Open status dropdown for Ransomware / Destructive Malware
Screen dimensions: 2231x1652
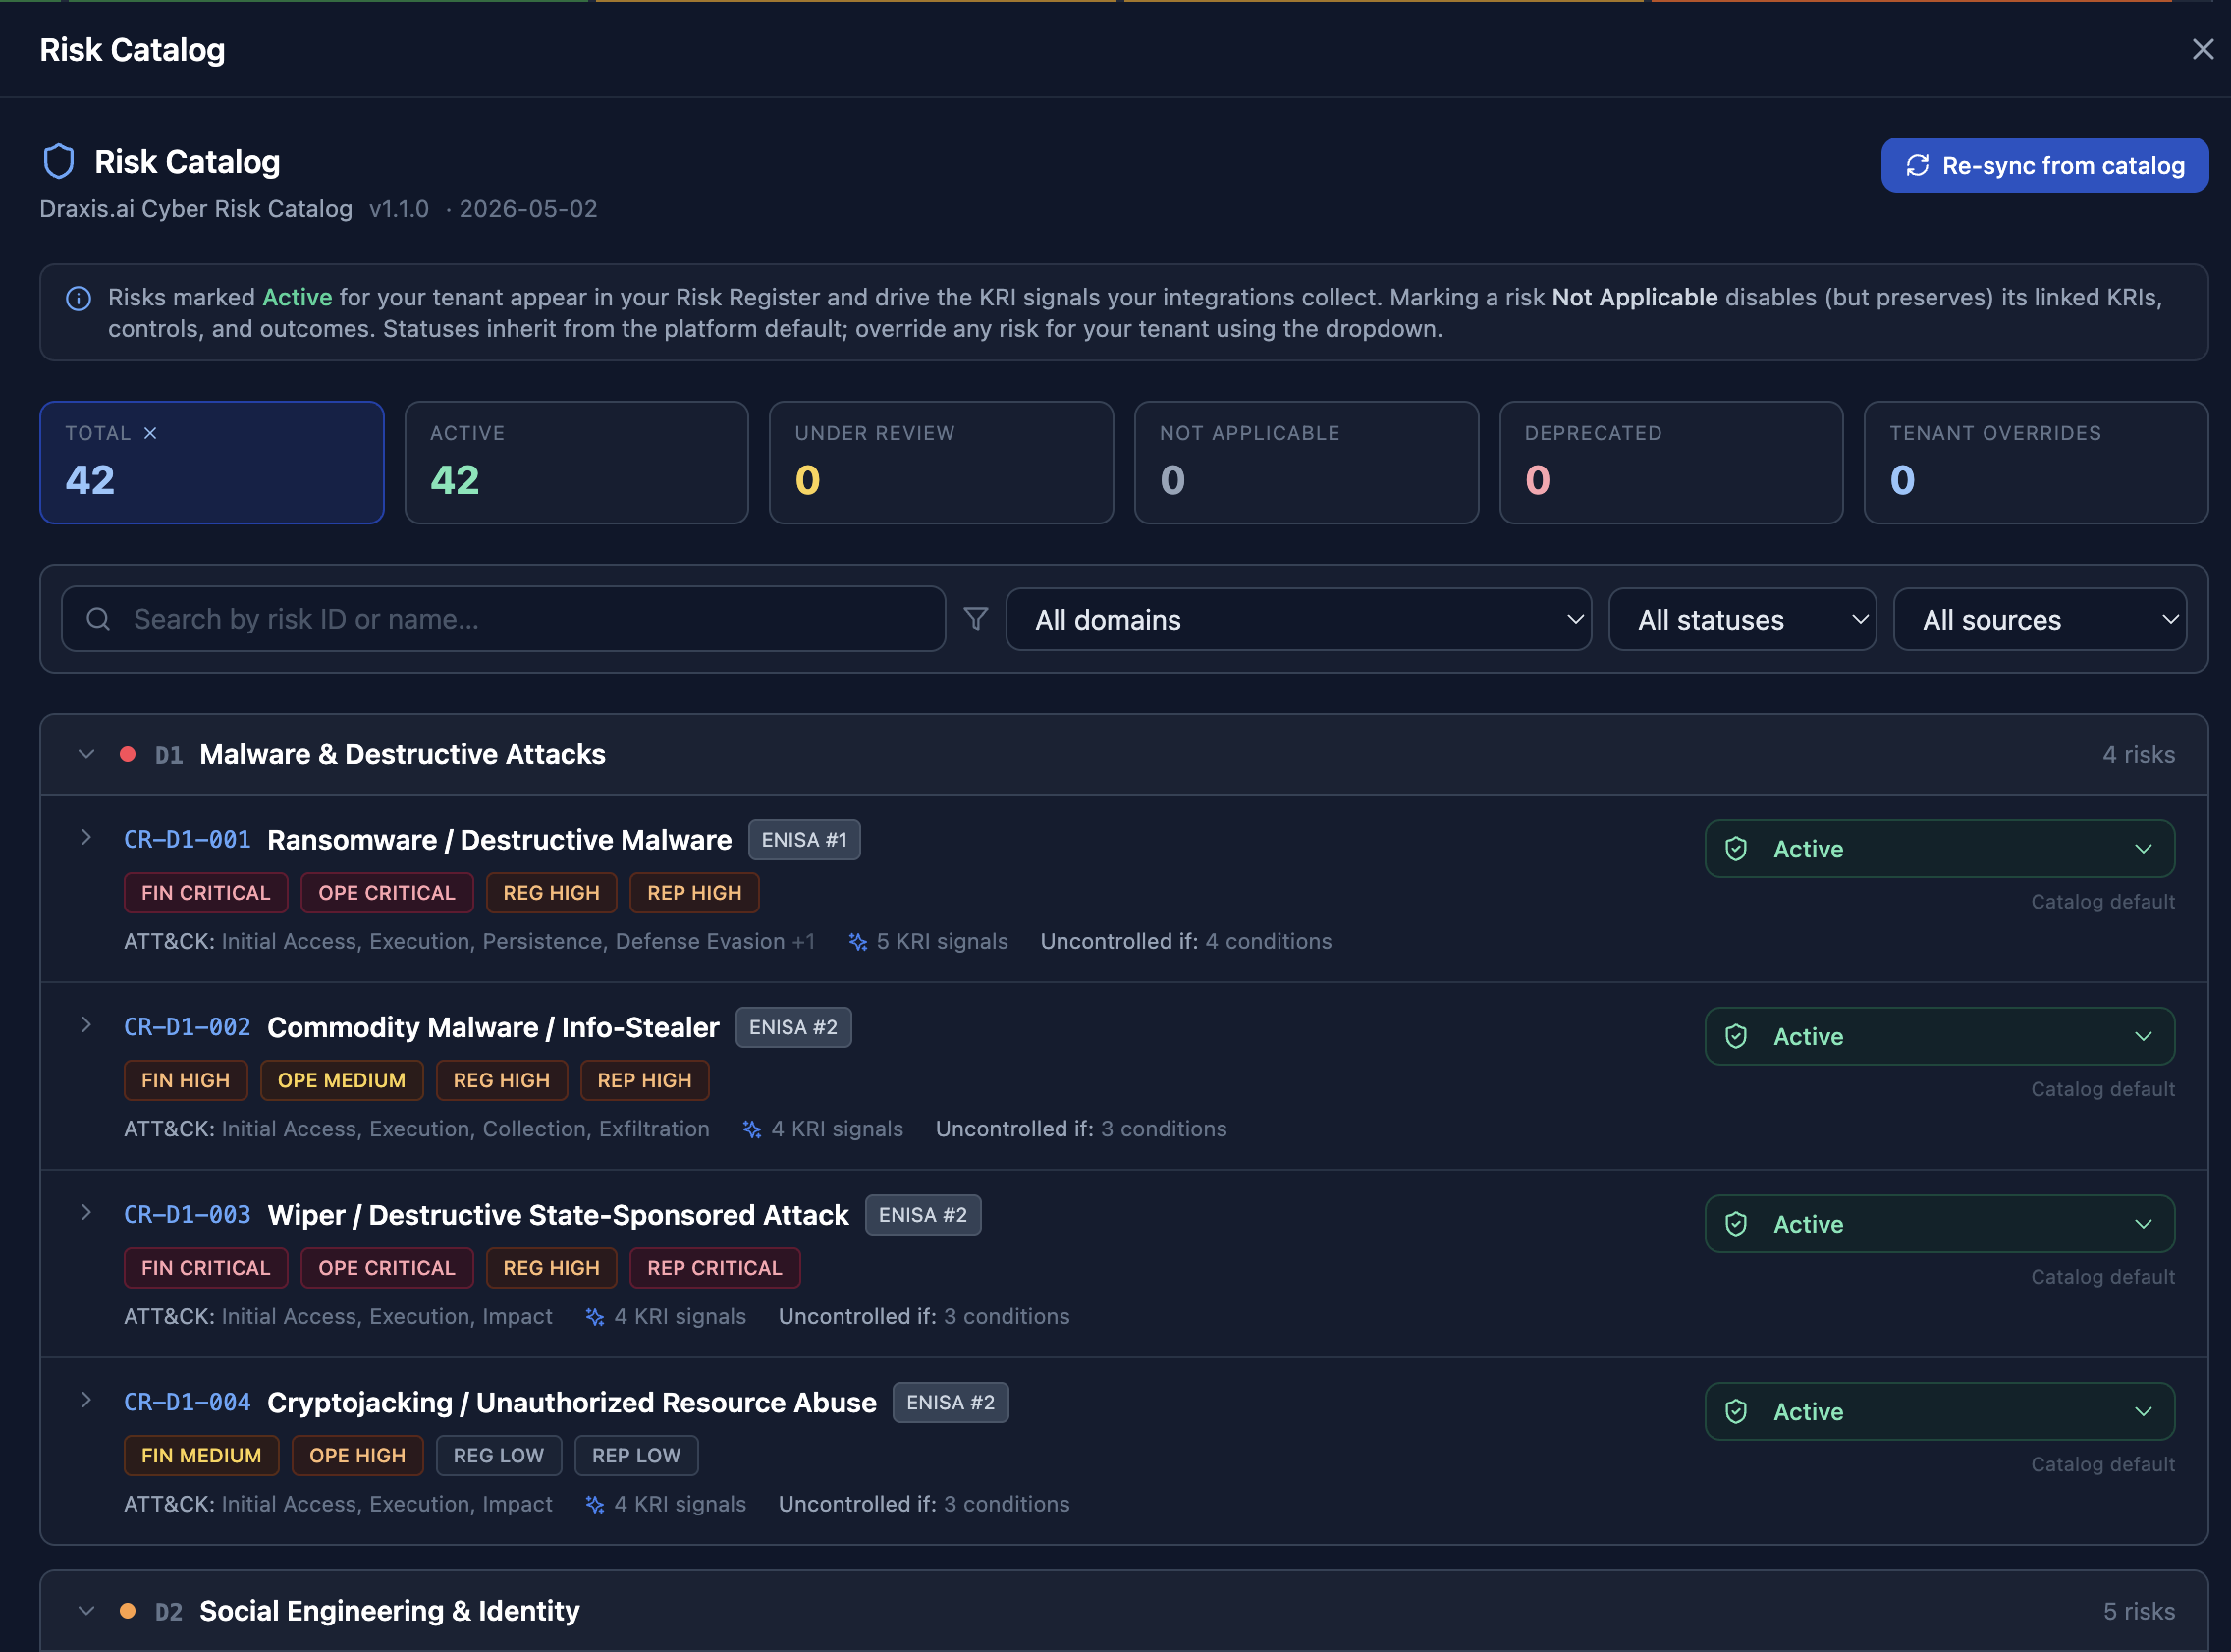1939,849
